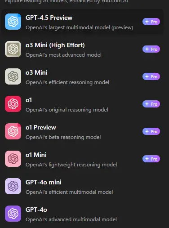Click the Pro badge on the o3 Mini row
The width and height of the screenshot is (169, 228).
click(x=151, y=76)
